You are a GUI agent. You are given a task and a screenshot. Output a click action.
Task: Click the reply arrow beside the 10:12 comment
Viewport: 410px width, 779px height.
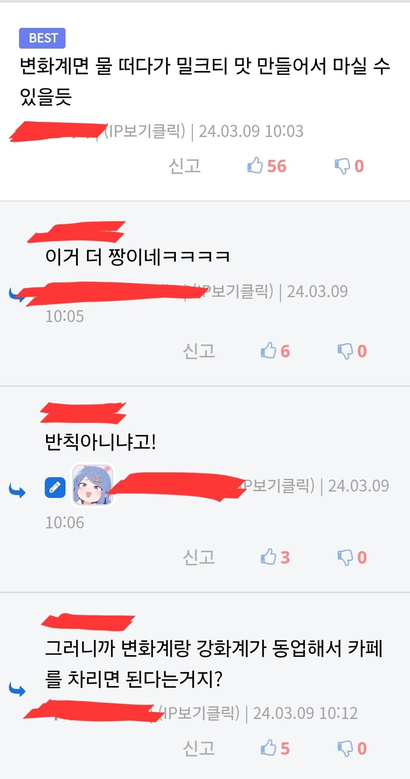17,689
